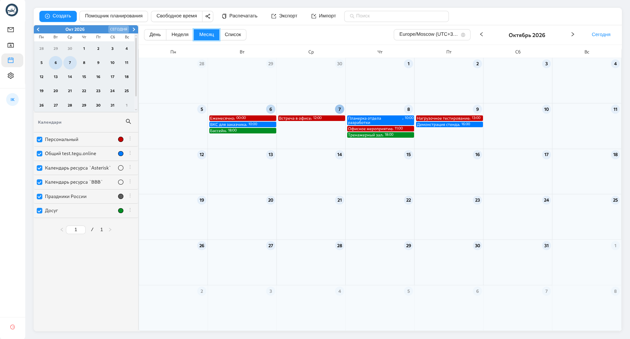
Task: Click the red color swatch for Персональный
Action: point(121,140)
